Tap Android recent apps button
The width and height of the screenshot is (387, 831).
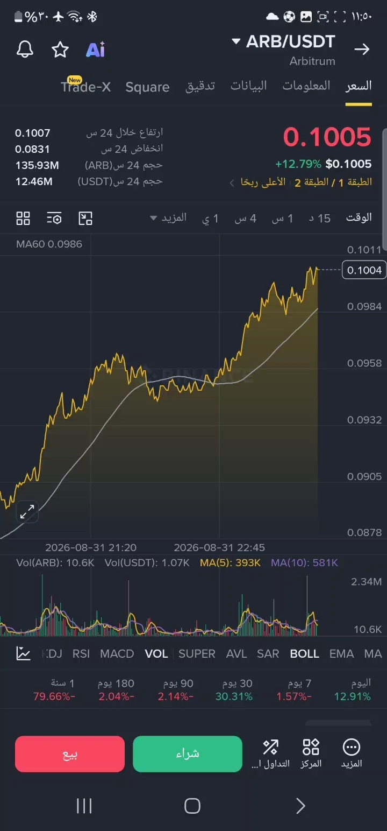[84, 806]
